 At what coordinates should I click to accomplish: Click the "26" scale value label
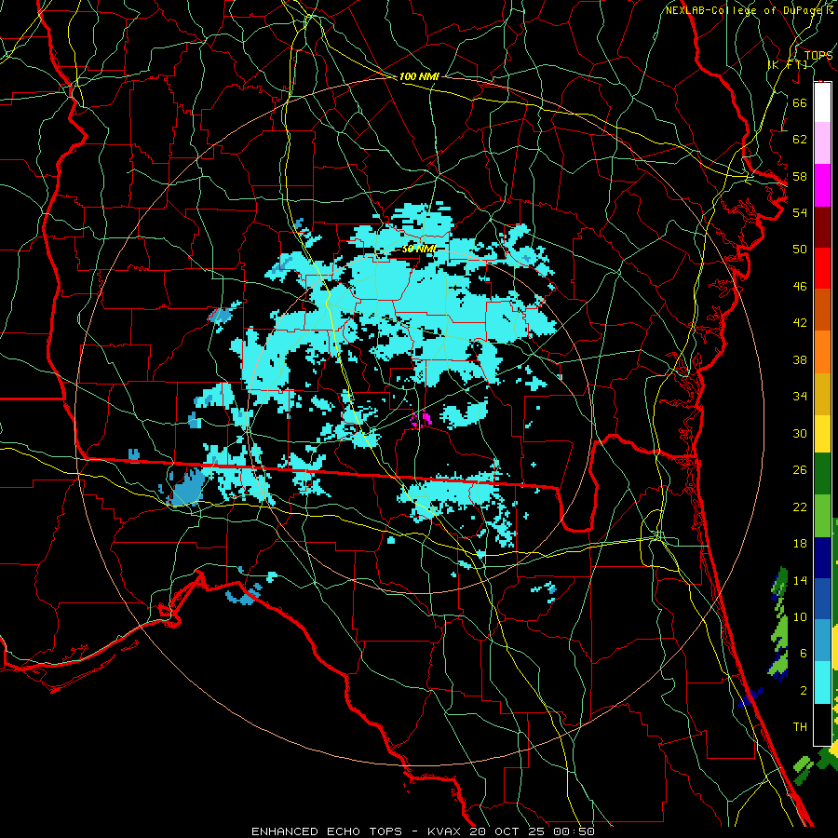click(x=800, y=470)
